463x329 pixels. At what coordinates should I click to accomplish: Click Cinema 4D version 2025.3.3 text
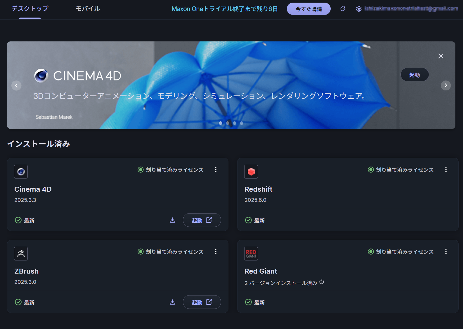25,200
